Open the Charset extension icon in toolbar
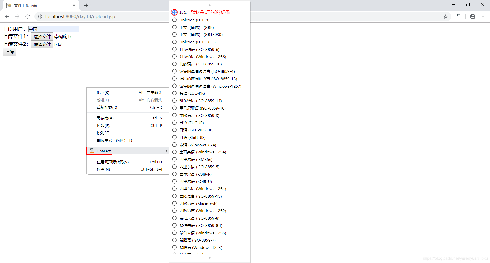Screen dimensions: 490x263 (459, 17)
